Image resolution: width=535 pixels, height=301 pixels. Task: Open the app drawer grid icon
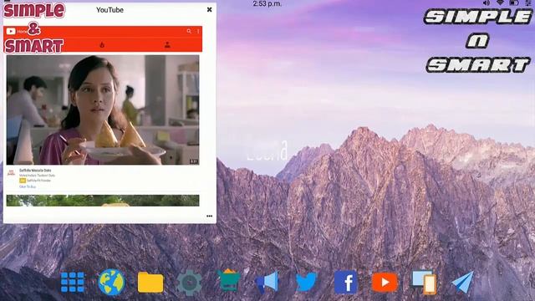[73, 283]
